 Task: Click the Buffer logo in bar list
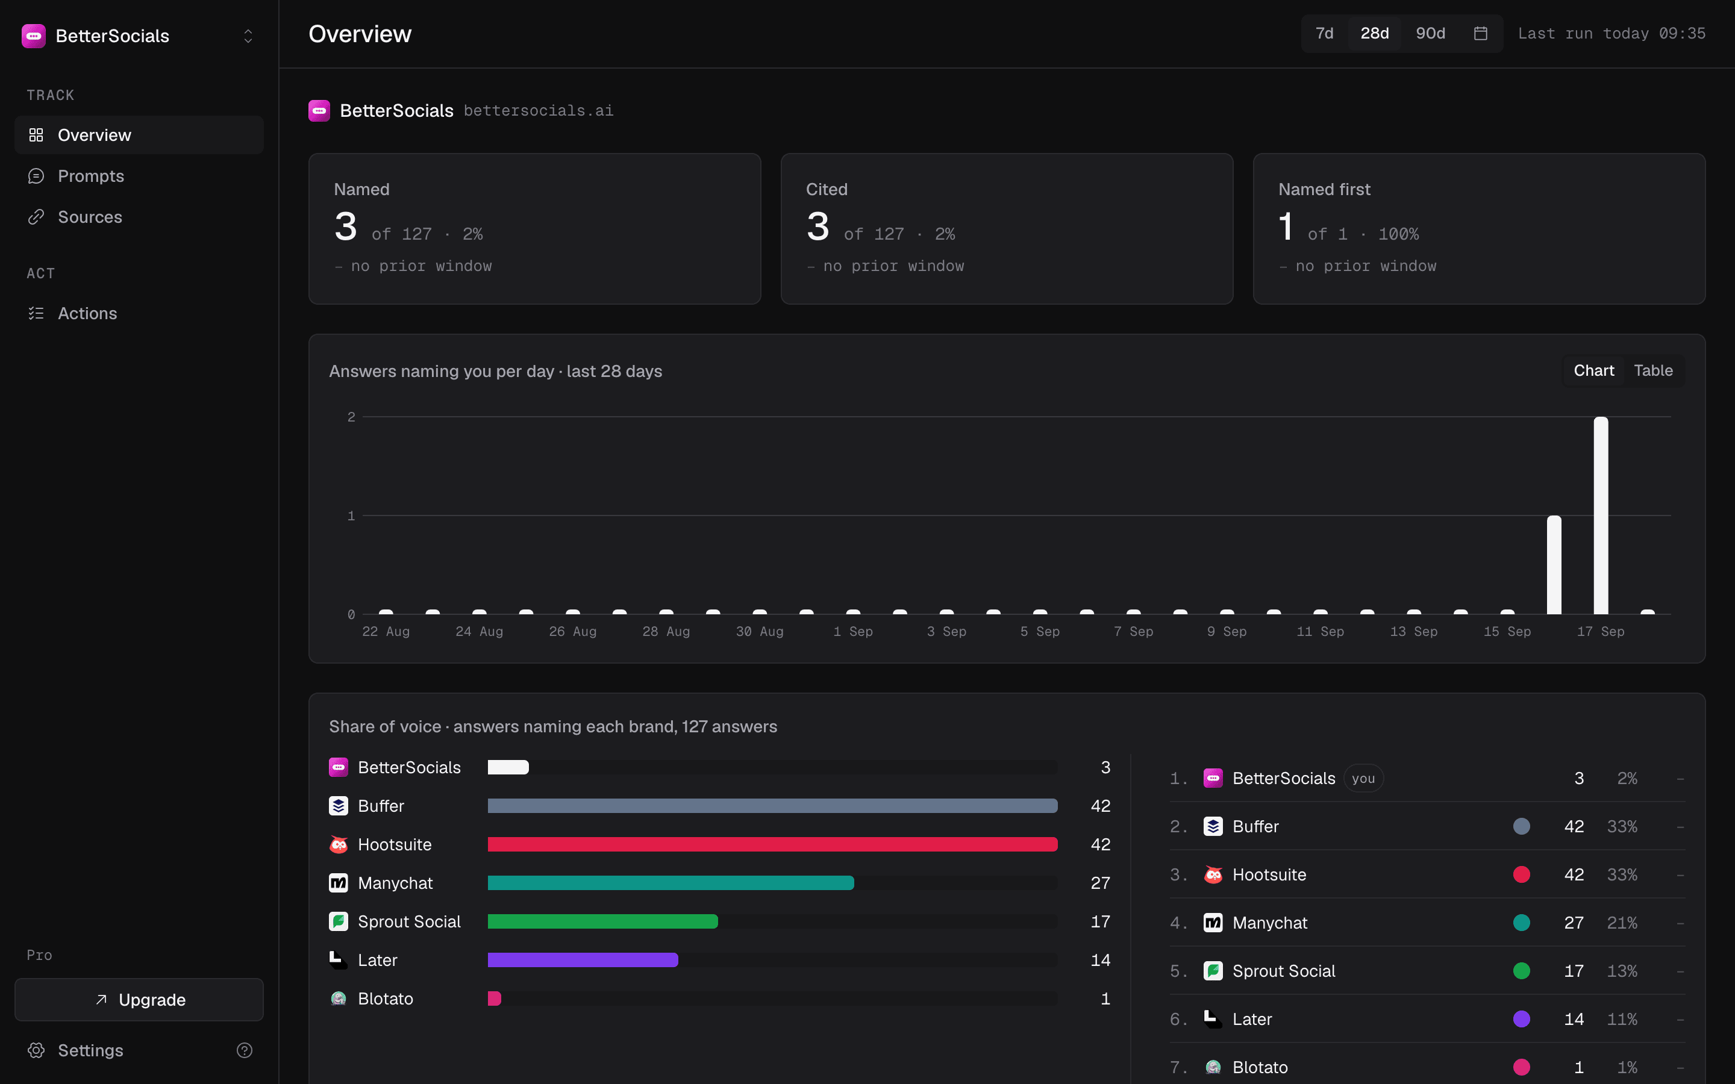point(339,806)
